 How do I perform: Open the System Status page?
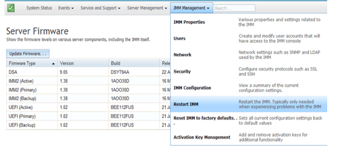39,8
